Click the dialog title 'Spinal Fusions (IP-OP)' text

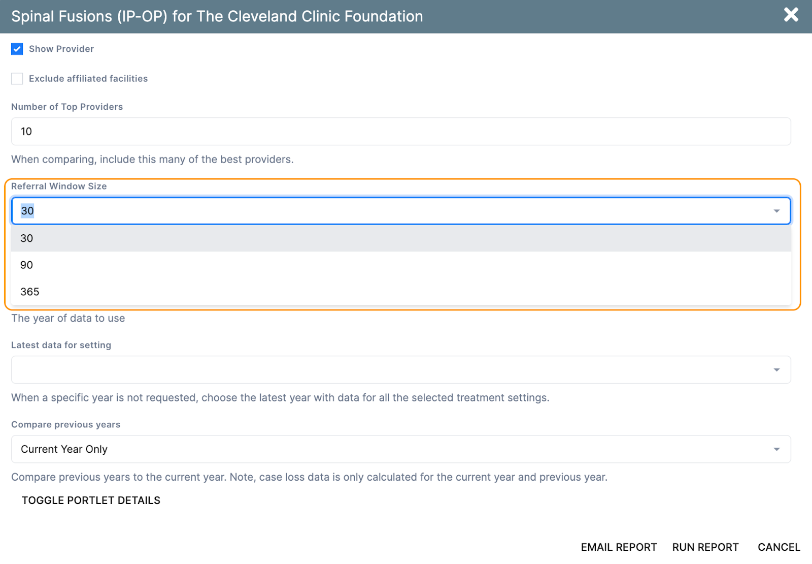89,16
